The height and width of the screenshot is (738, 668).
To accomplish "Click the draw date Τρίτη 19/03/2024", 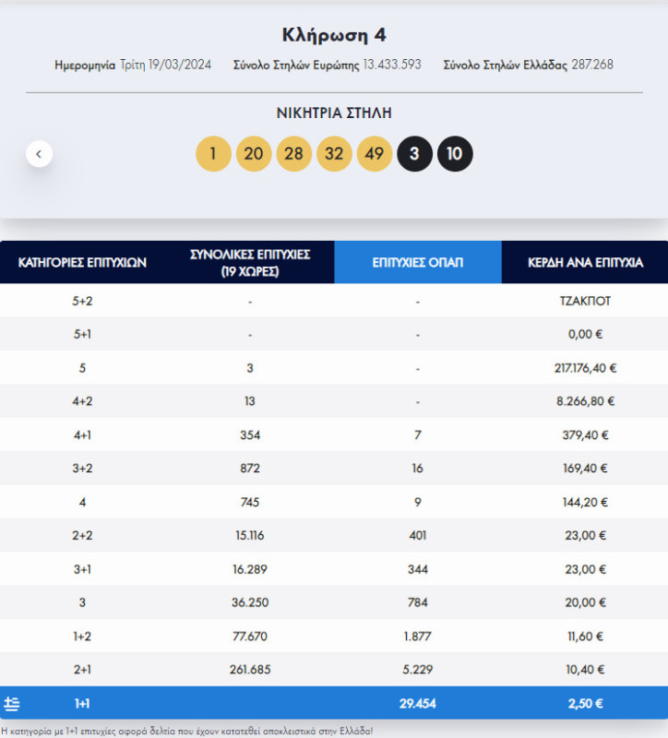I will coord(165,65).
